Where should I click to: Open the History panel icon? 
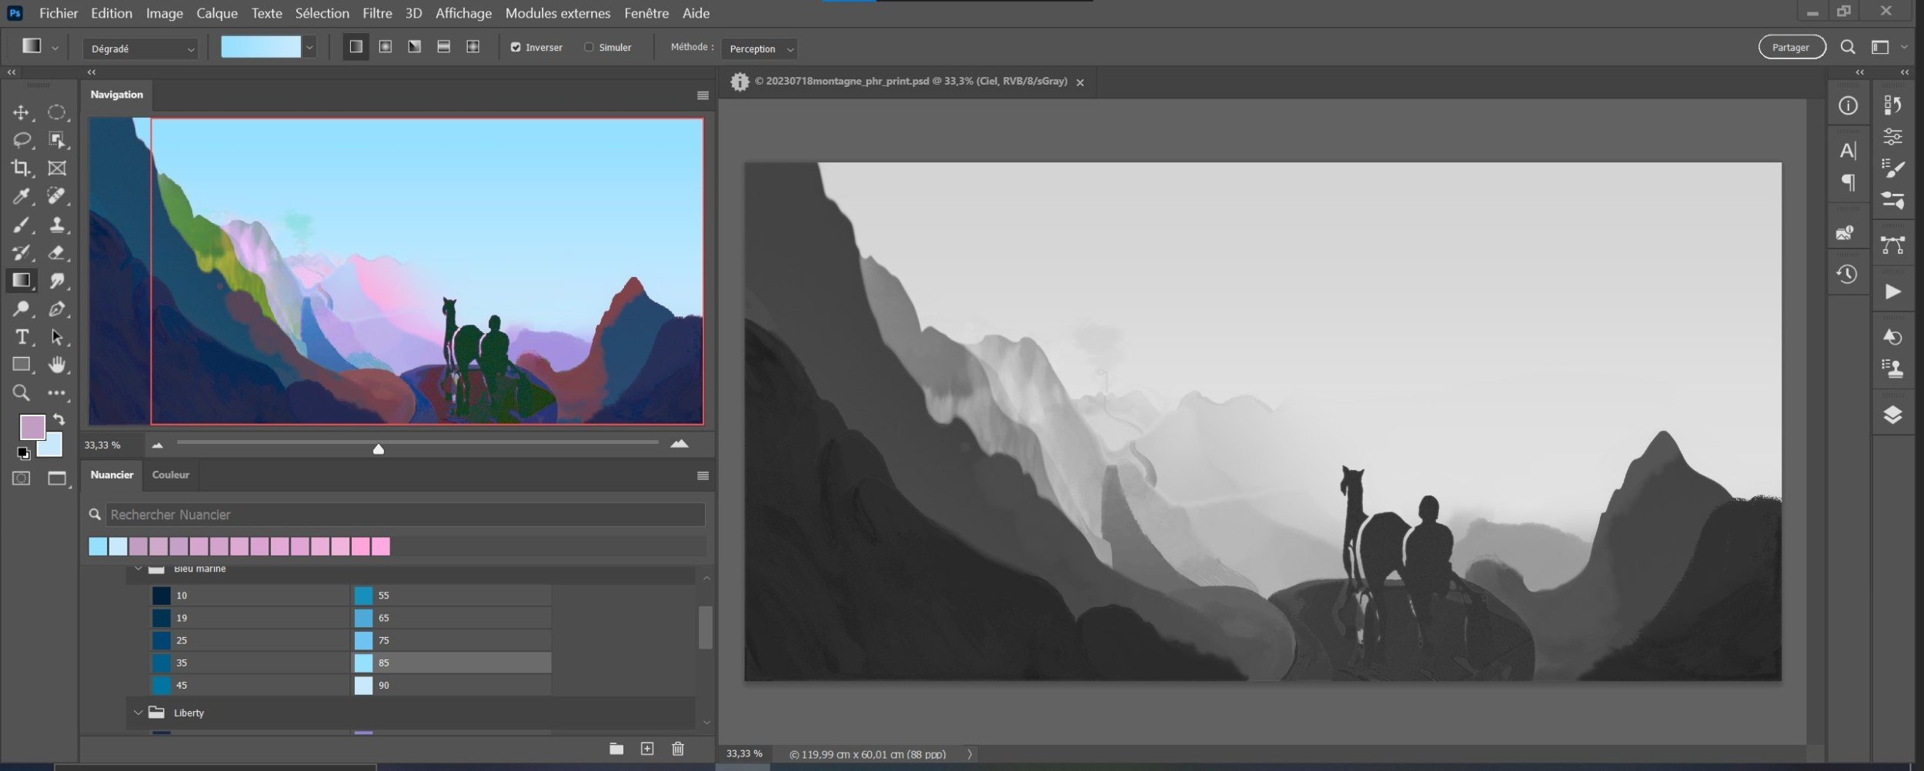(x=1847, y=275)
